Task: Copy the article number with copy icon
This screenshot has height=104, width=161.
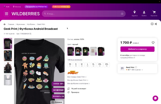Action: click(30, 34)
